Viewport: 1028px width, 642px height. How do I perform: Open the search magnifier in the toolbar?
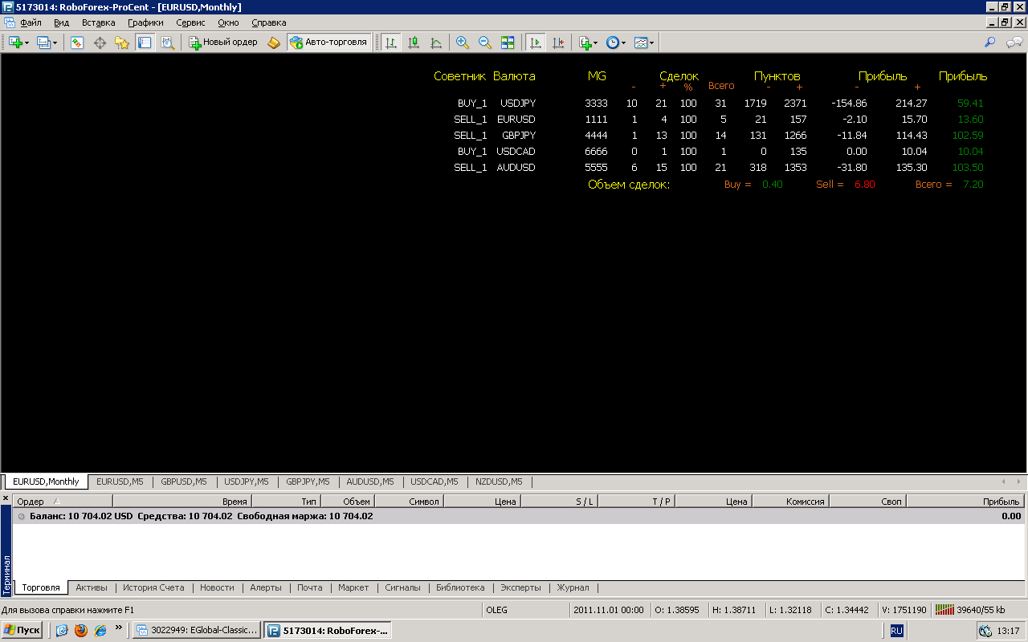click(990, 43)
